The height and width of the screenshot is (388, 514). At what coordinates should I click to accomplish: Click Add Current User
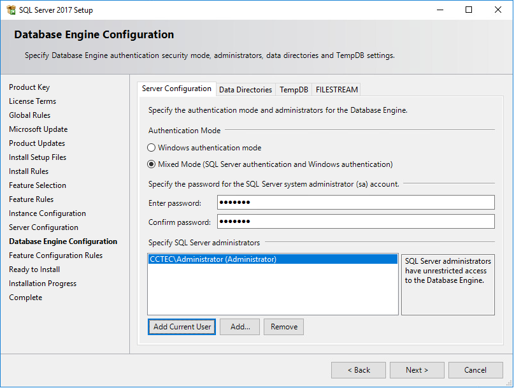181,326
